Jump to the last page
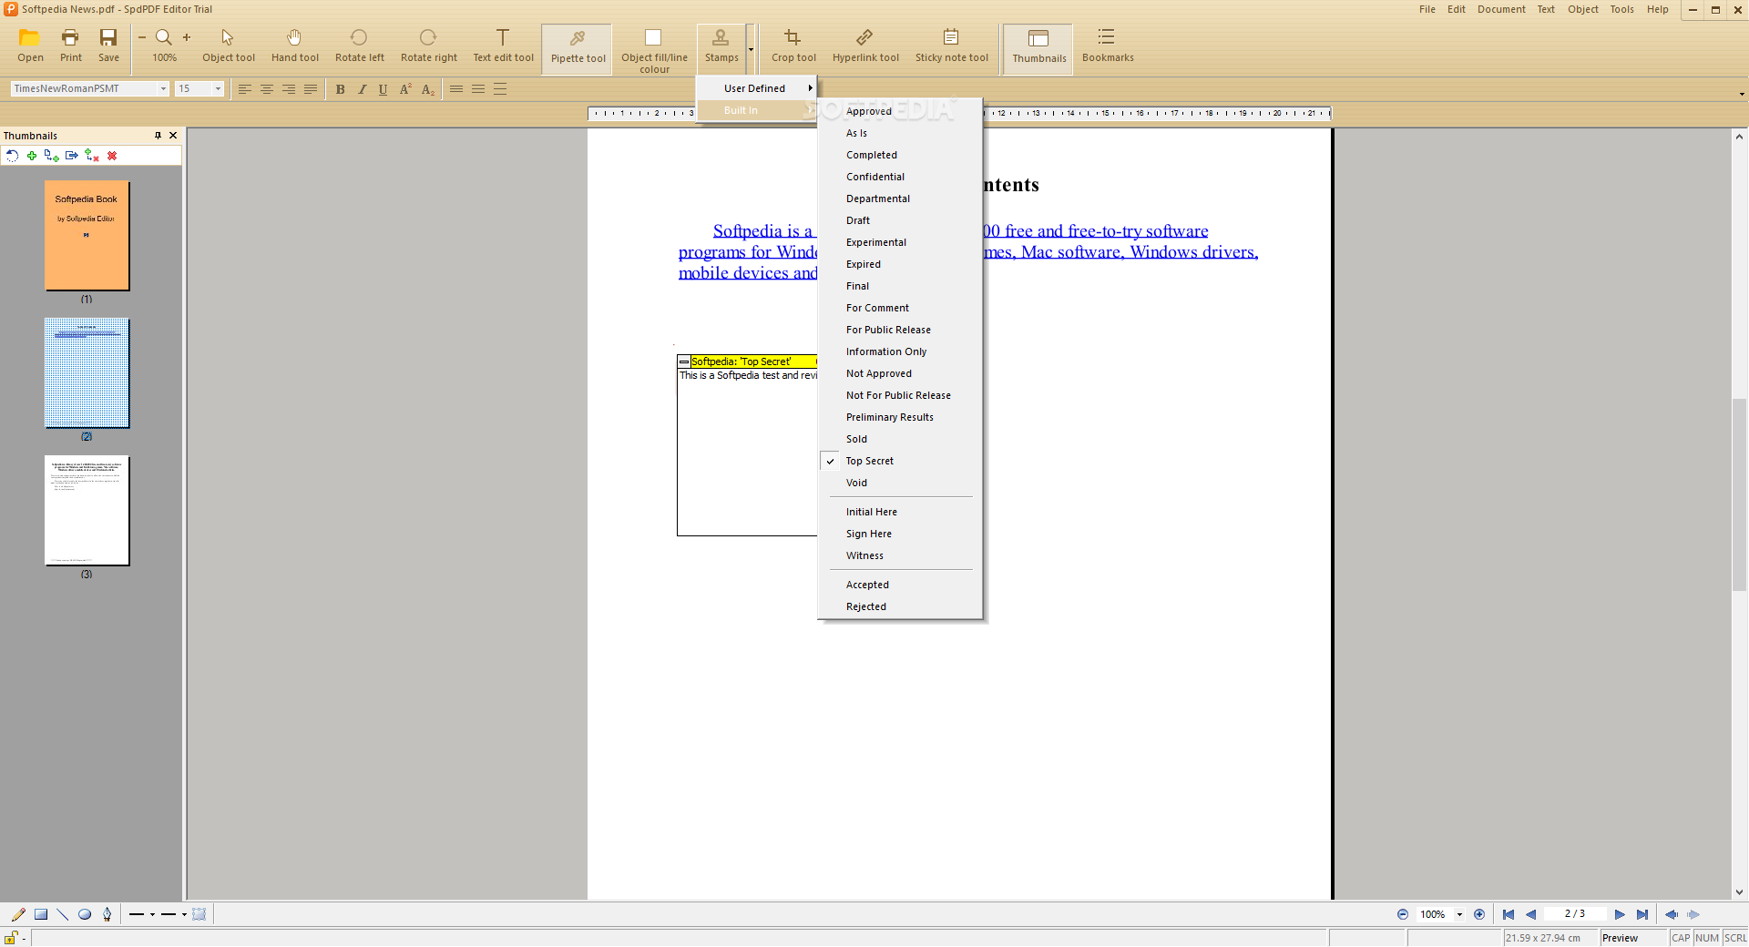Viewport: 1749px width, 947px height. pyautogui.click(x=1642, y=914)
